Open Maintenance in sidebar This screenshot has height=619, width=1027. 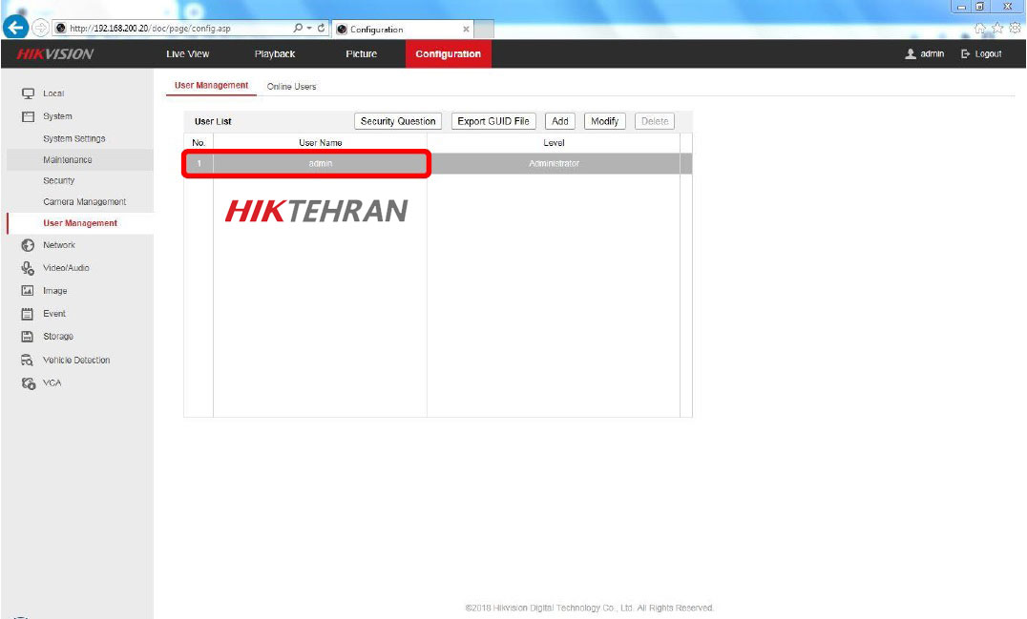coord(68,159)
